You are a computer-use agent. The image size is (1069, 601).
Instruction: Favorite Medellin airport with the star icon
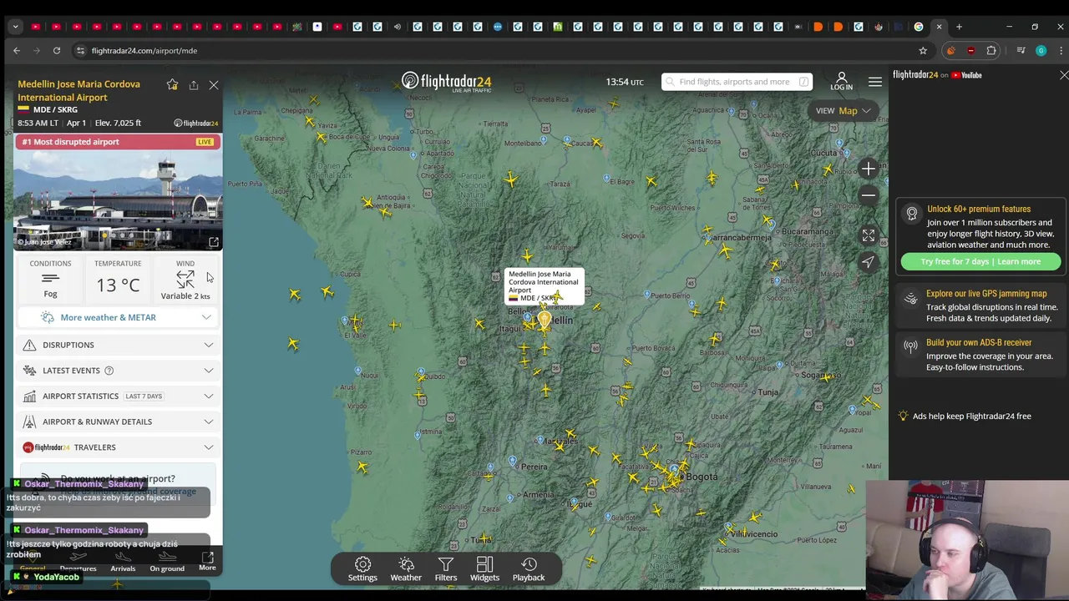tap(172, 85)
